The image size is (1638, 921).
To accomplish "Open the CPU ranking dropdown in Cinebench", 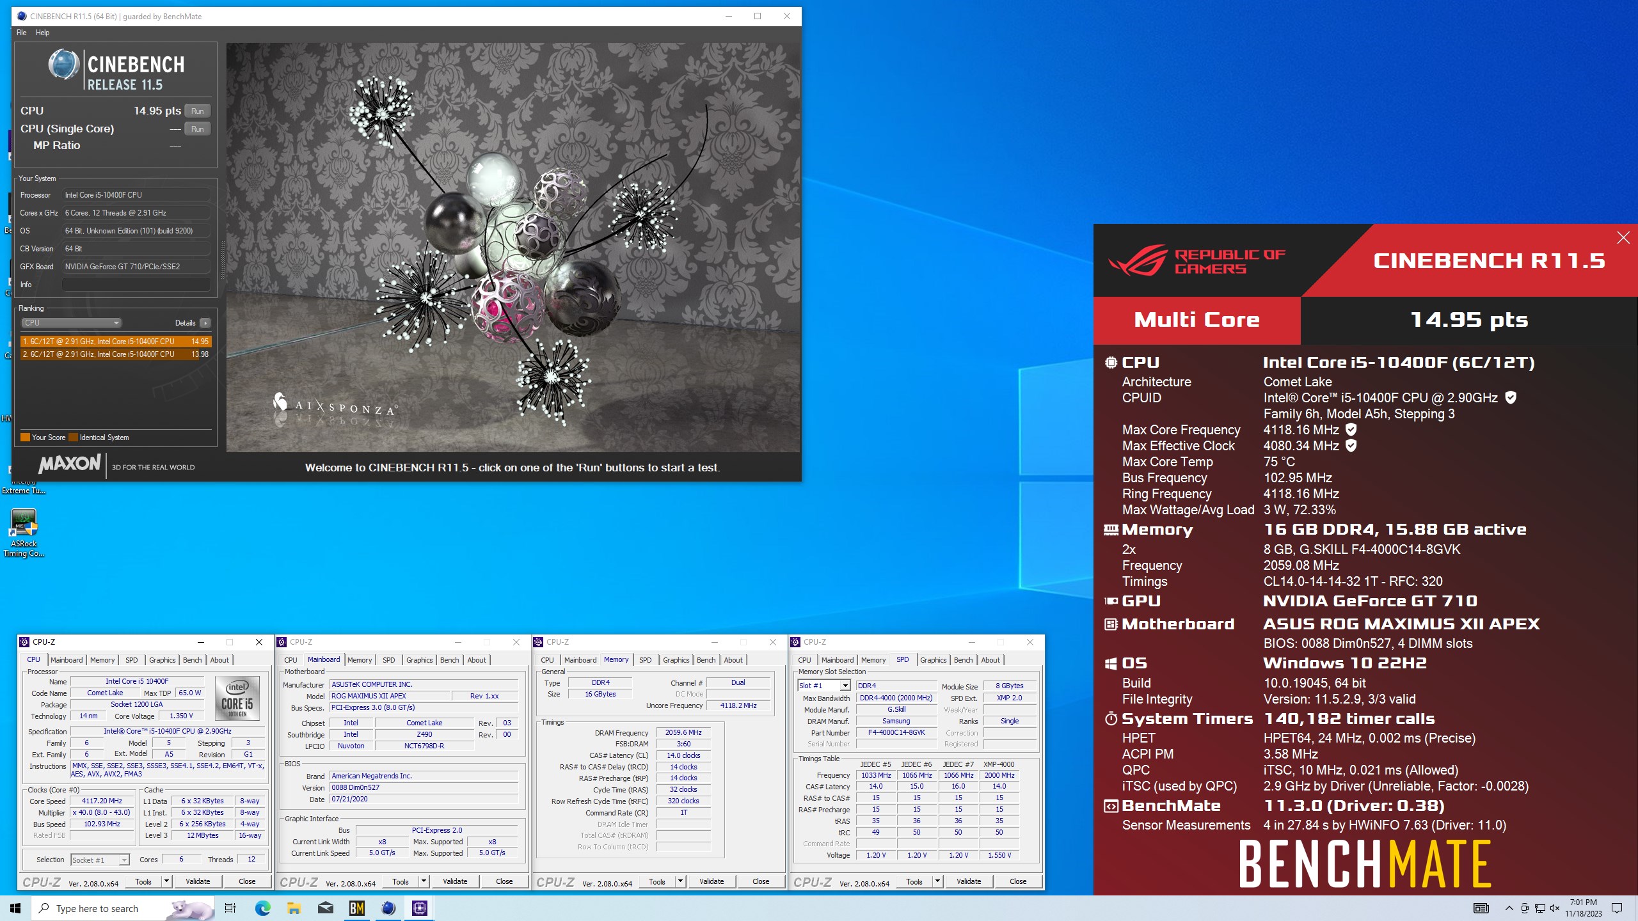I will (x=71, y=323).
